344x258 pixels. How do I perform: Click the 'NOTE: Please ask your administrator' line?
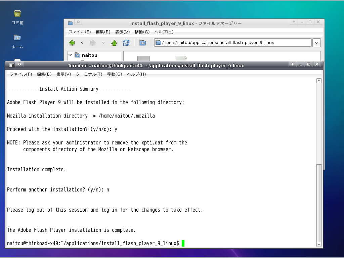pos(97,143)
